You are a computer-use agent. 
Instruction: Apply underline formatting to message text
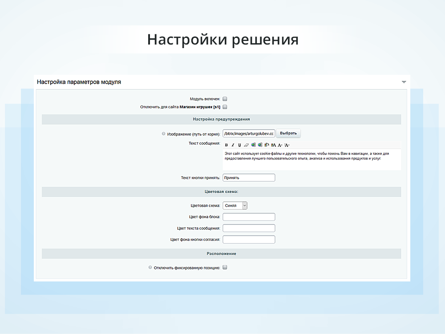click(239, 145)
